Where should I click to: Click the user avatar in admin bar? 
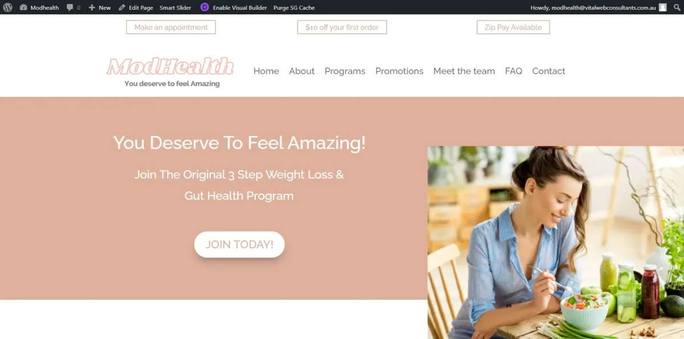pyautogui.click(x=663, y=7)
